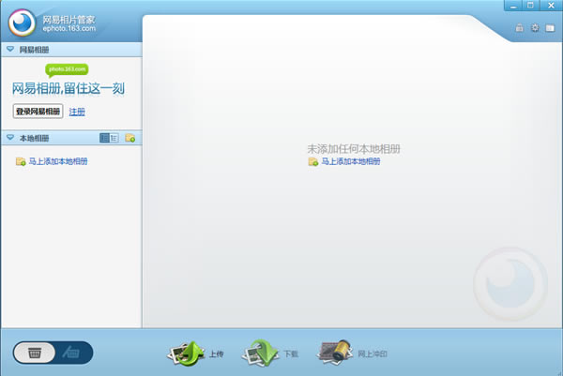Click the window-layout icon beside the gear
This screenshot has width=563, height=376.
[x=550, y=27]
